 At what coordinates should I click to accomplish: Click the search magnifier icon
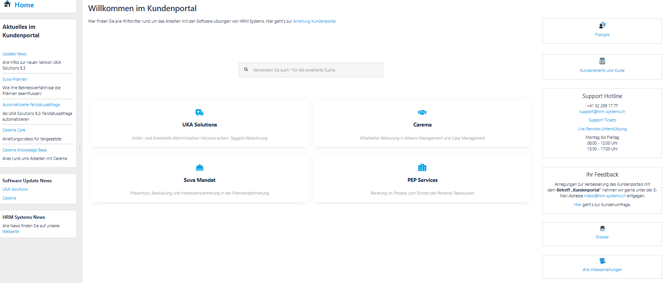(246, 70)
